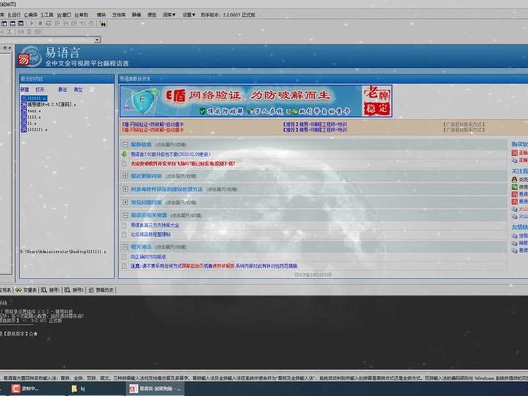
Task: Click the file icon beside 1111111.e
Action: coord(24,129)
